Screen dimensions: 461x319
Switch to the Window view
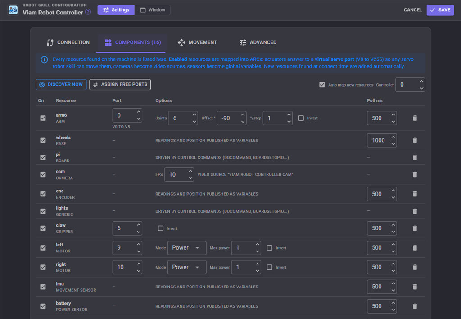click(x=153, y=10)
